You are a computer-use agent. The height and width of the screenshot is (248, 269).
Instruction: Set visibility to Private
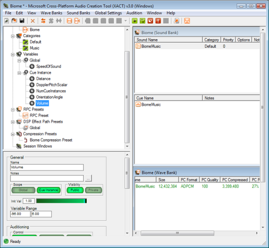pyautogui.click(x=93, y=190)
